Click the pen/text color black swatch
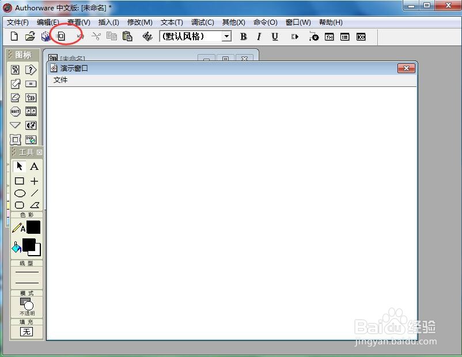Image resolution: width=462 pixels, height=357 pixels. coord(33,227)
